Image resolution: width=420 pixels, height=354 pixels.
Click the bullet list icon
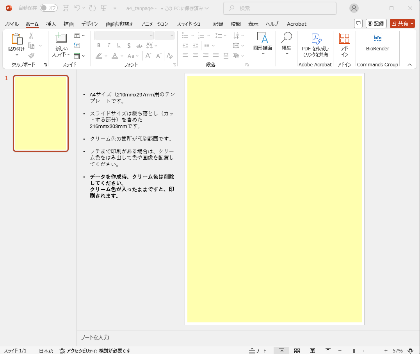(x=185, y=35)
